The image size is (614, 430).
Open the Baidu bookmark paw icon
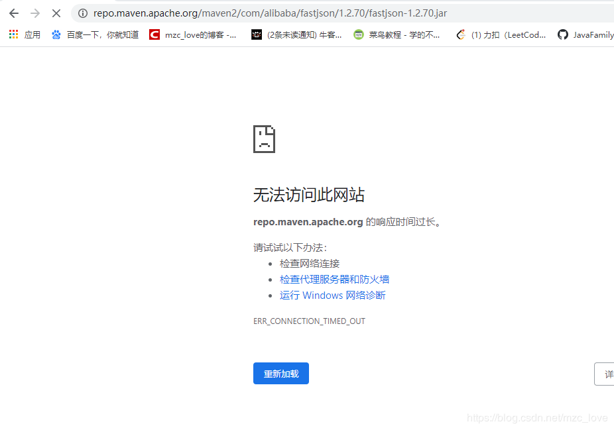[x=56, y=34]
